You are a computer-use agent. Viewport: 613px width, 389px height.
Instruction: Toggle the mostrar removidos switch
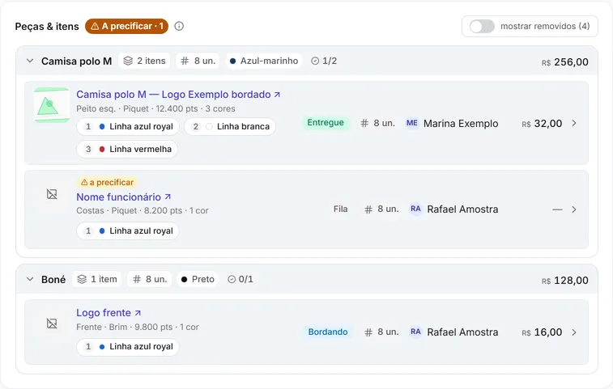(x=482, y=26)
